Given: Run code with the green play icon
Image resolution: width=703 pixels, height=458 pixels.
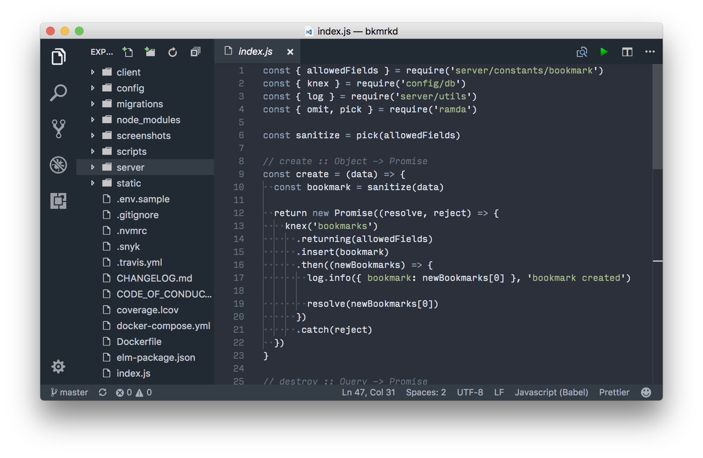Looking at the screenshot, I should pos(604,52).
